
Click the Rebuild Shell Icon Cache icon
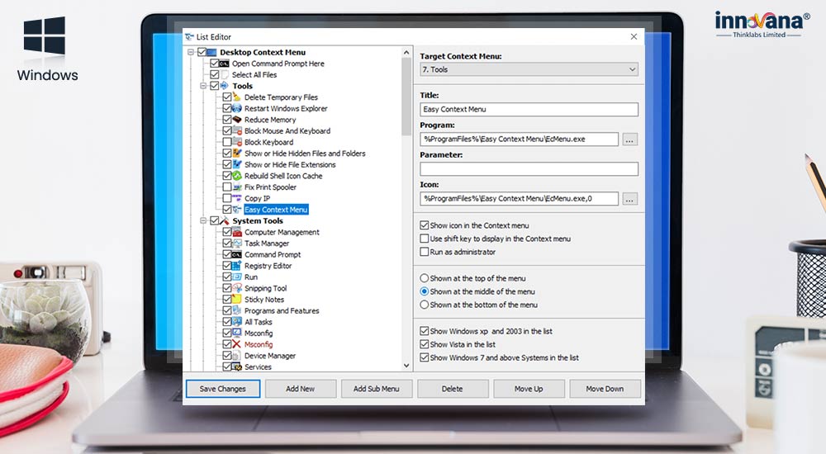237,175
